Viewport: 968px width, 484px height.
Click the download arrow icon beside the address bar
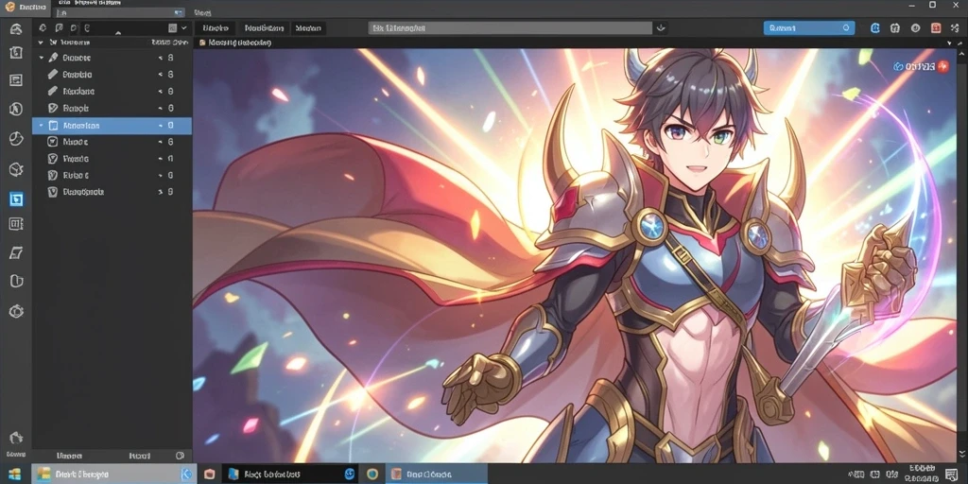tap(661, 27)
